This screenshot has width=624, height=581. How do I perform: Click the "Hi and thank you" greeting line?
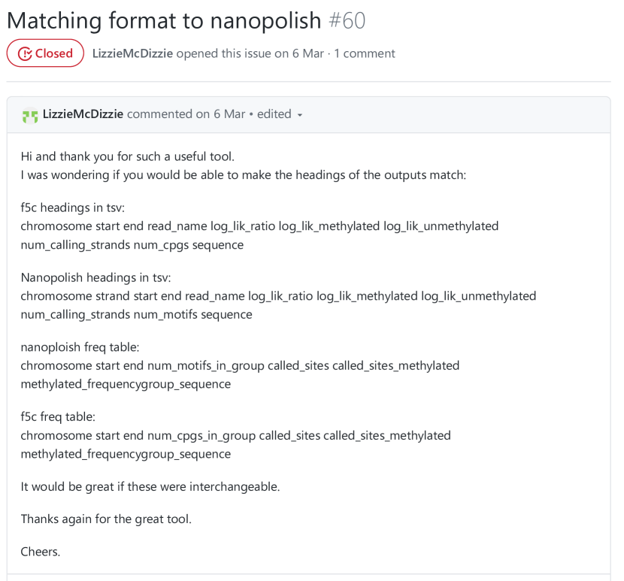127,156
